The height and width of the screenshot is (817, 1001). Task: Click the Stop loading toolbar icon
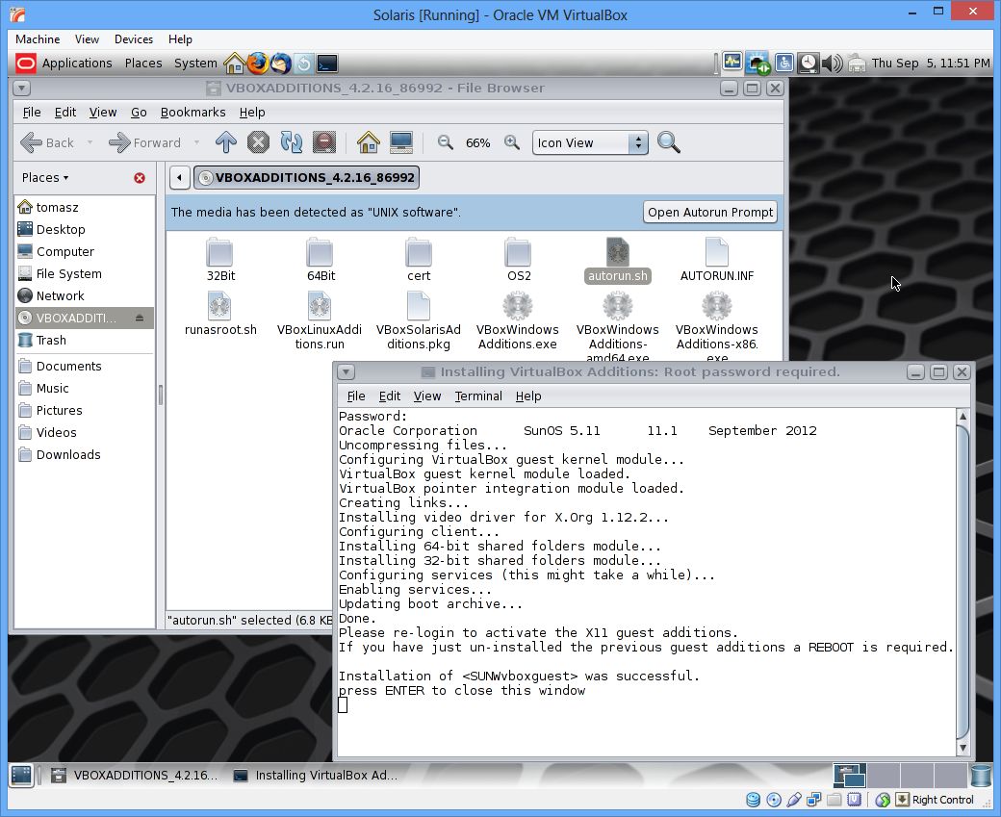click(x=258, y=142)
